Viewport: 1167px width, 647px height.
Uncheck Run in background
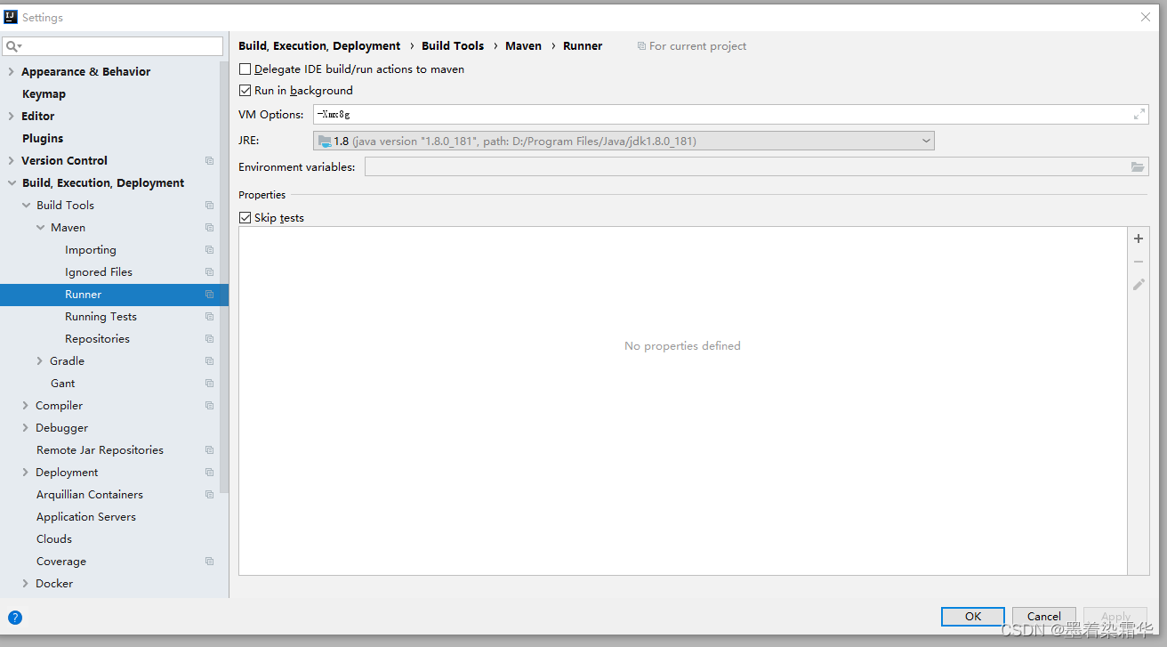point(245,90)
